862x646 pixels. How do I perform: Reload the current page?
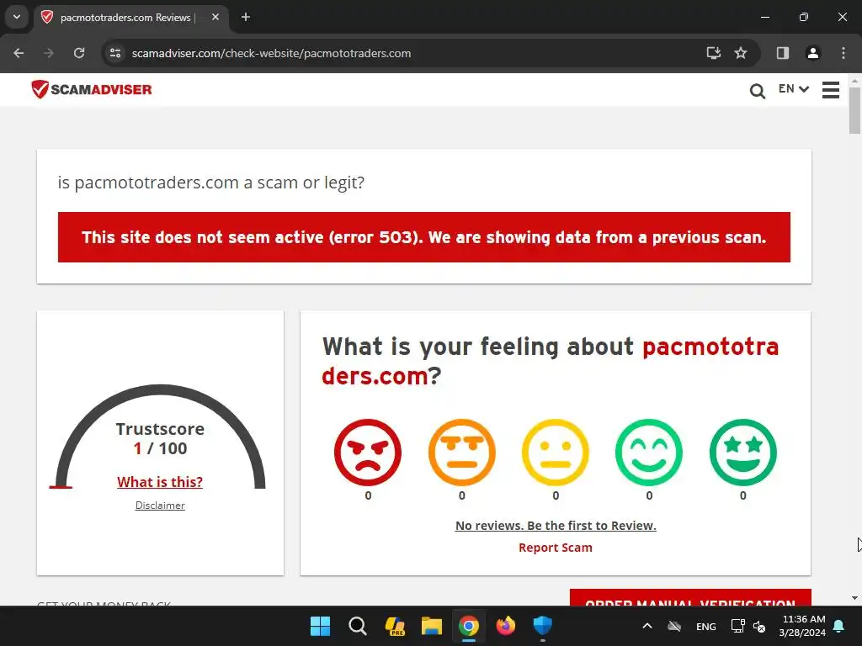pyautogui.click(x=79, y=53)
